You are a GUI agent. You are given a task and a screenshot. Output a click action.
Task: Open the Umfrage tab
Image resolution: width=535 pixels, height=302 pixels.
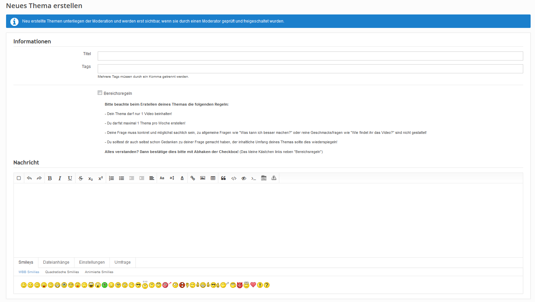[123, 262]
